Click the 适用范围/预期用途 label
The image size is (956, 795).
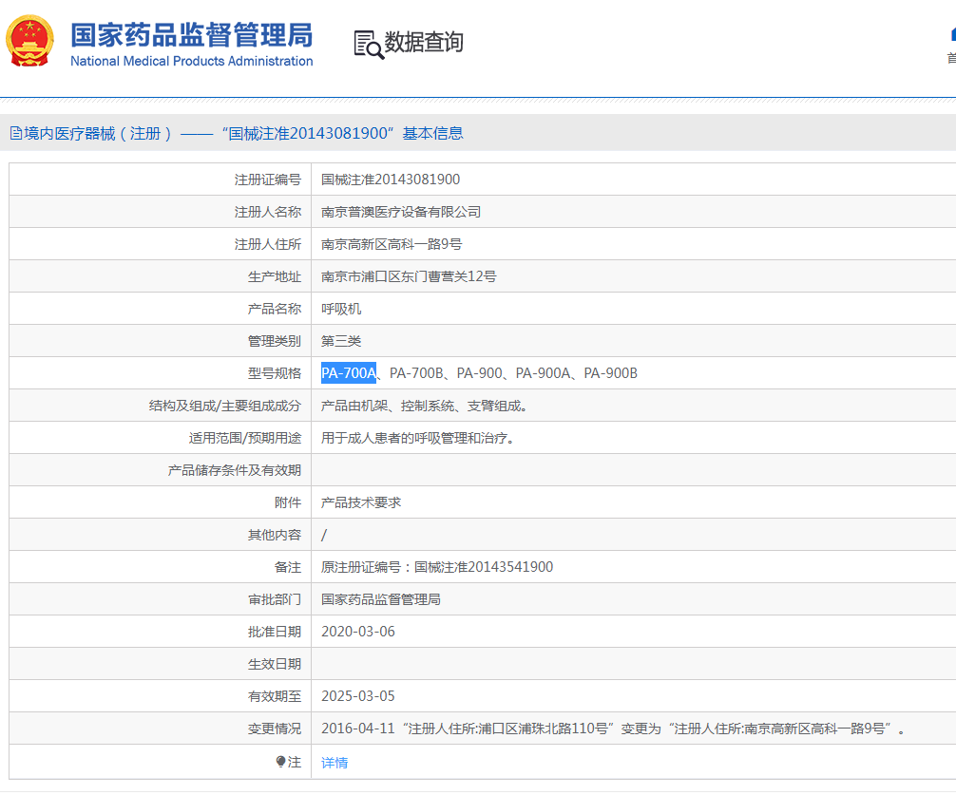[x=245, y=438]
